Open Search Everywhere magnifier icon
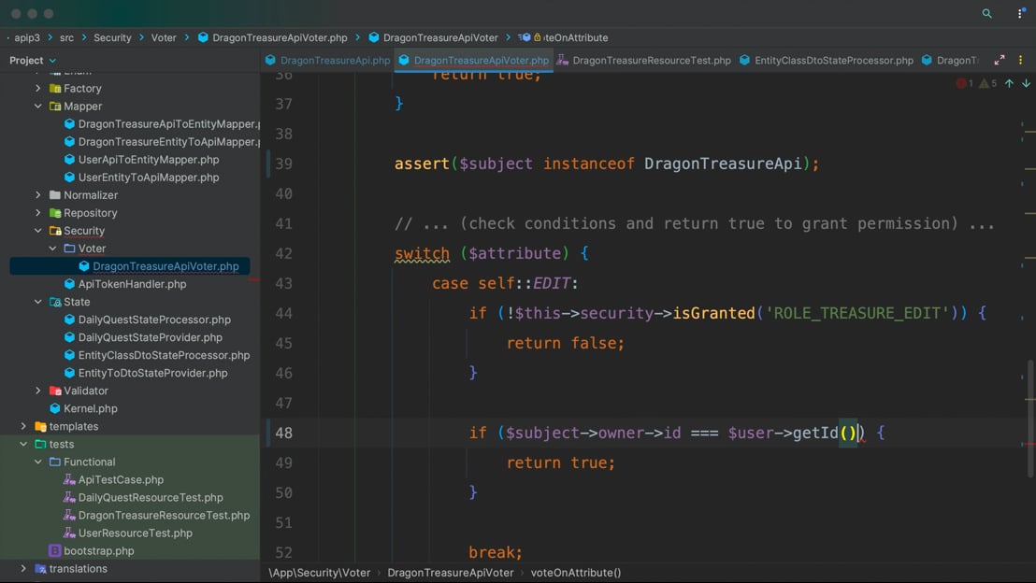Screen dimensions: 1036x583 coord(986,14)
